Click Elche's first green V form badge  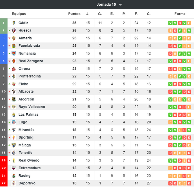pyautogui.click(x=170, y=84)
